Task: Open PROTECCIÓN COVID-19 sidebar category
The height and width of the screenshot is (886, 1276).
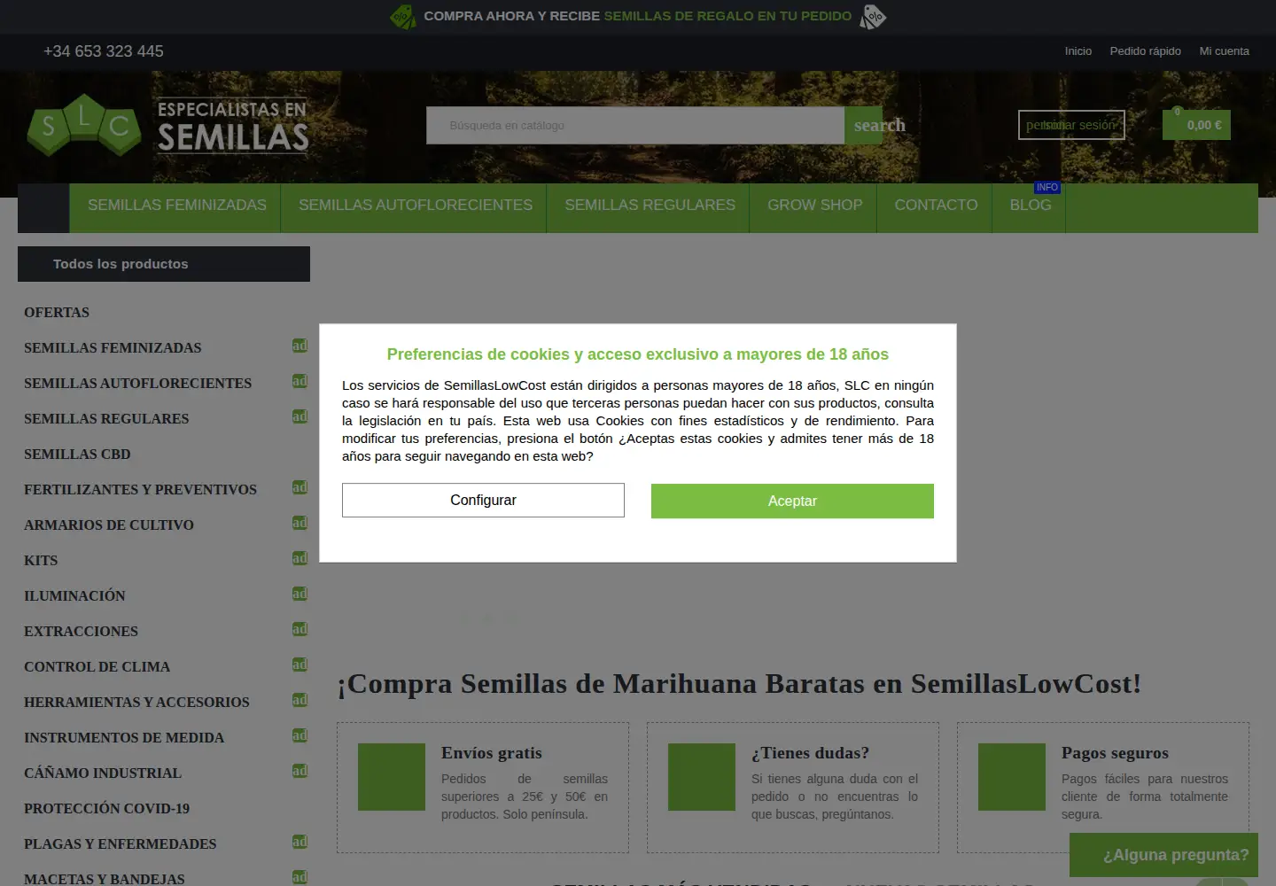Action: [106, 808]
